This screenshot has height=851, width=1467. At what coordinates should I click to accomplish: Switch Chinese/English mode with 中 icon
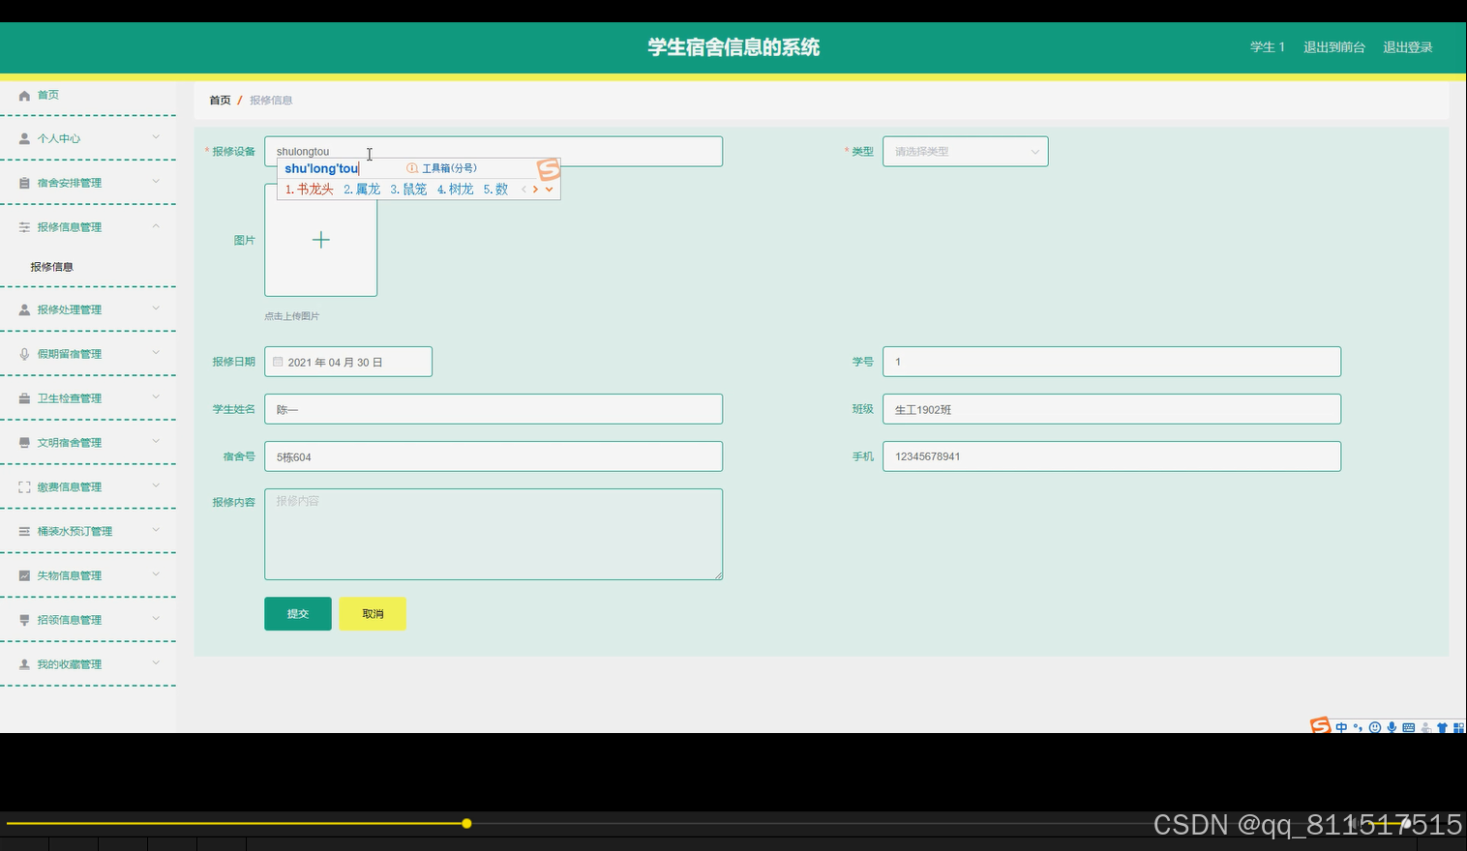(x=1341, y=727)
